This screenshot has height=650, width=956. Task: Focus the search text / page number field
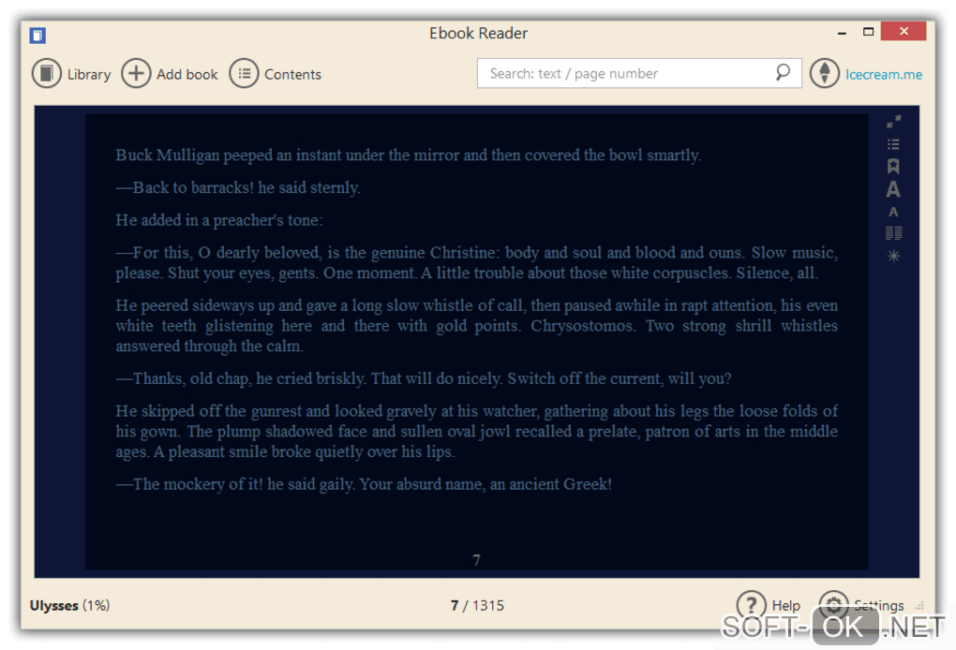639,73
